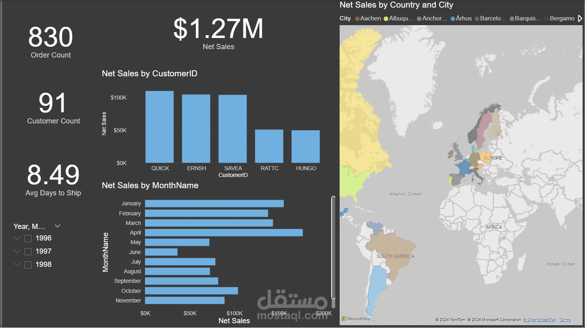The height and width of the screenshot is (328, 585).
Task: Click the $100K y-axis label
Action: tap(118, 97)
